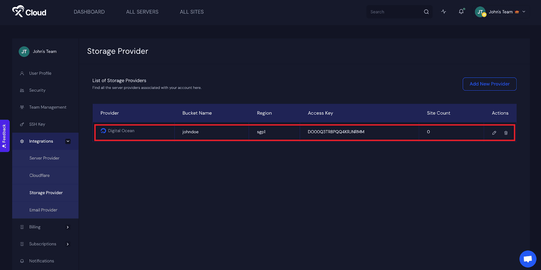The width and height of the screenshot is (541, 270).
Task: Click the search magnifier icon
Action: coord(426,12)
